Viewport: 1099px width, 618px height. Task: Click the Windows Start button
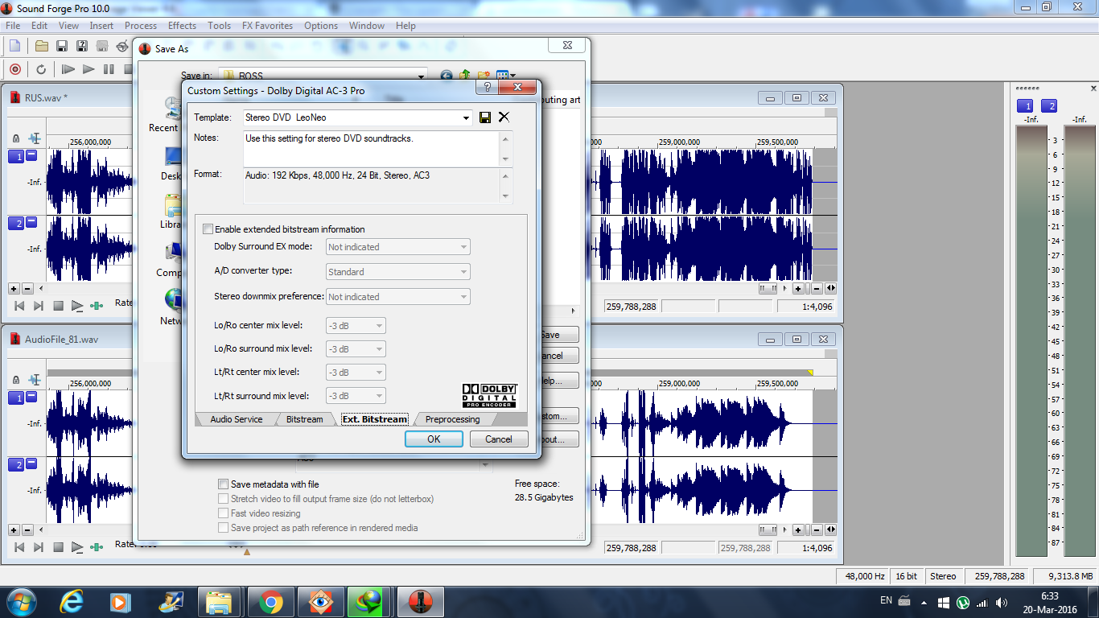pyautogui.click(x=21, y=602)
